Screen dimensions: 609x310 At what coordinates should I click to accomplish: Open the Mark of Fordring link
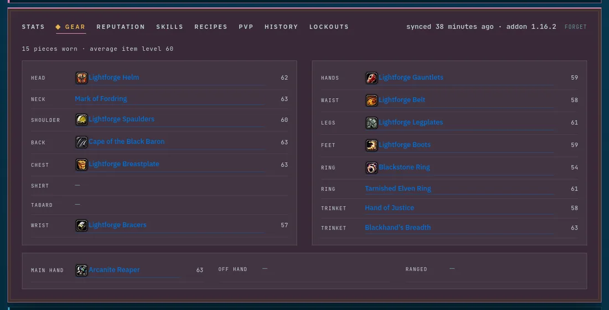101,99
